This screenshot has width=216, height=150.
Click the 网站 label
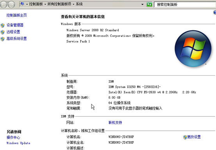(70, 122)
